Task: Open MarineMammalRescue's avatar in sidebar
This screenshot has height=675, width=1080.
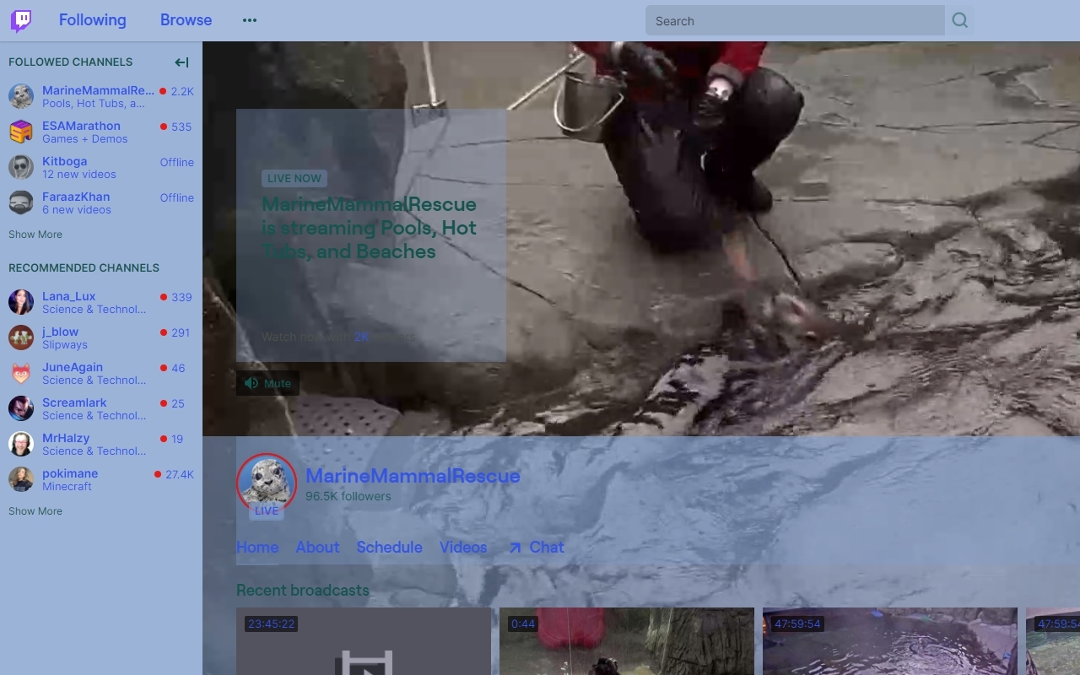Action: click(21, 96)
